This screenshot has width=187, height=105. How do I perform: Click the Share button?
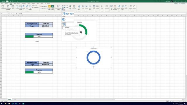(x=176, y=4)
